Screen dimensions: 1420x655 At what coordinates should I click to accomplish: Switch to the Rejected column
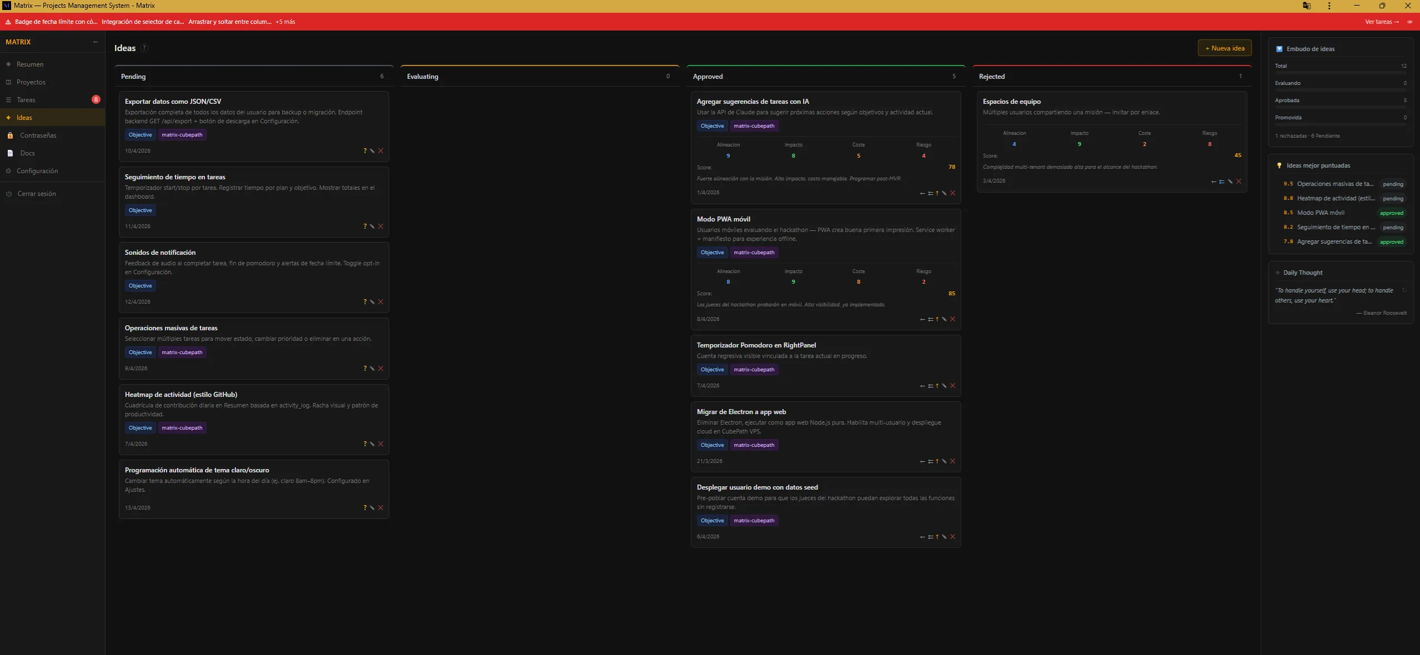click(x=992, y=76)
